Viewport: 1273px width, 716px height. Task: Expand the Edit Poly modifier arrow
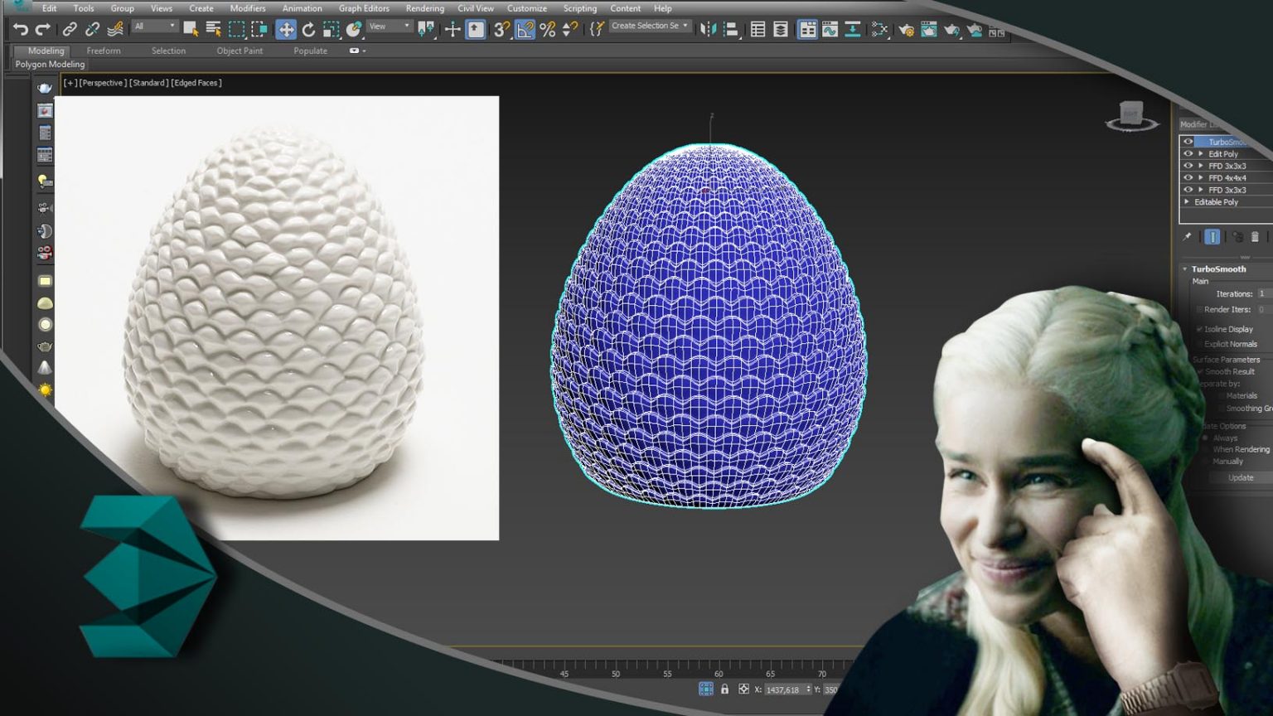pos(1201,154)
